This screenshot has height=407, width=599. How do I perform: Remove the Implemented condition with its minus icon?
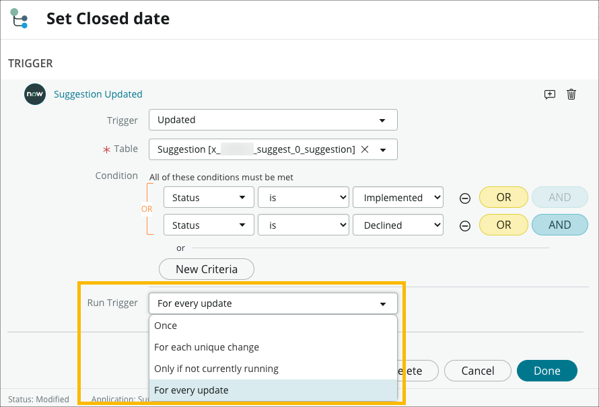(x=465, y=197)
